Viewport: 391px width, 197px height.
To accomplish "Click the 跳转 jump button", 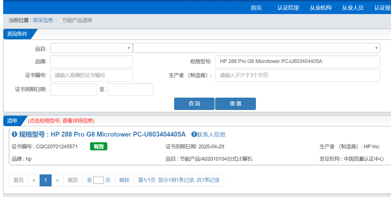I will 125,180.
